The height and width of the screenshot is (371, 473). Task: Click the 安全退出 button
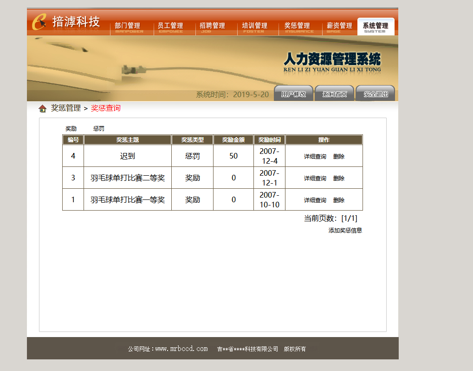click(x=376, y=94)
